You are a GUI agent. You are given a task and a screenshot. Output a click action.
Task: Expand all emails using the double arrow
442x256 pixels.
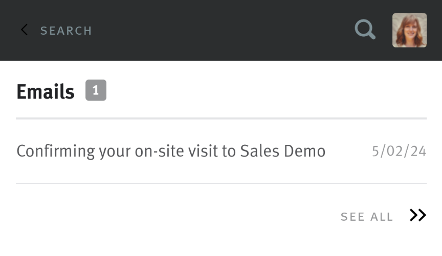418,216
